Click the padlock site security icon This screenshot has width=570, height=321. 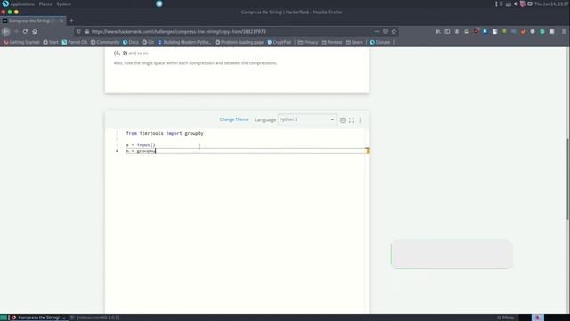tap(87, 32)
